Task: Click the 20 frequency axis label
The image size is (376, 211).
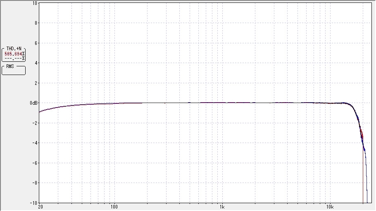Action: point(40,207)
